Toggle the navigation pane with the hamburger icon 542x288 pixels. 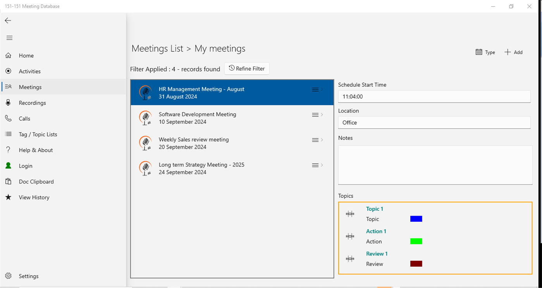click(x=9, y=38)
